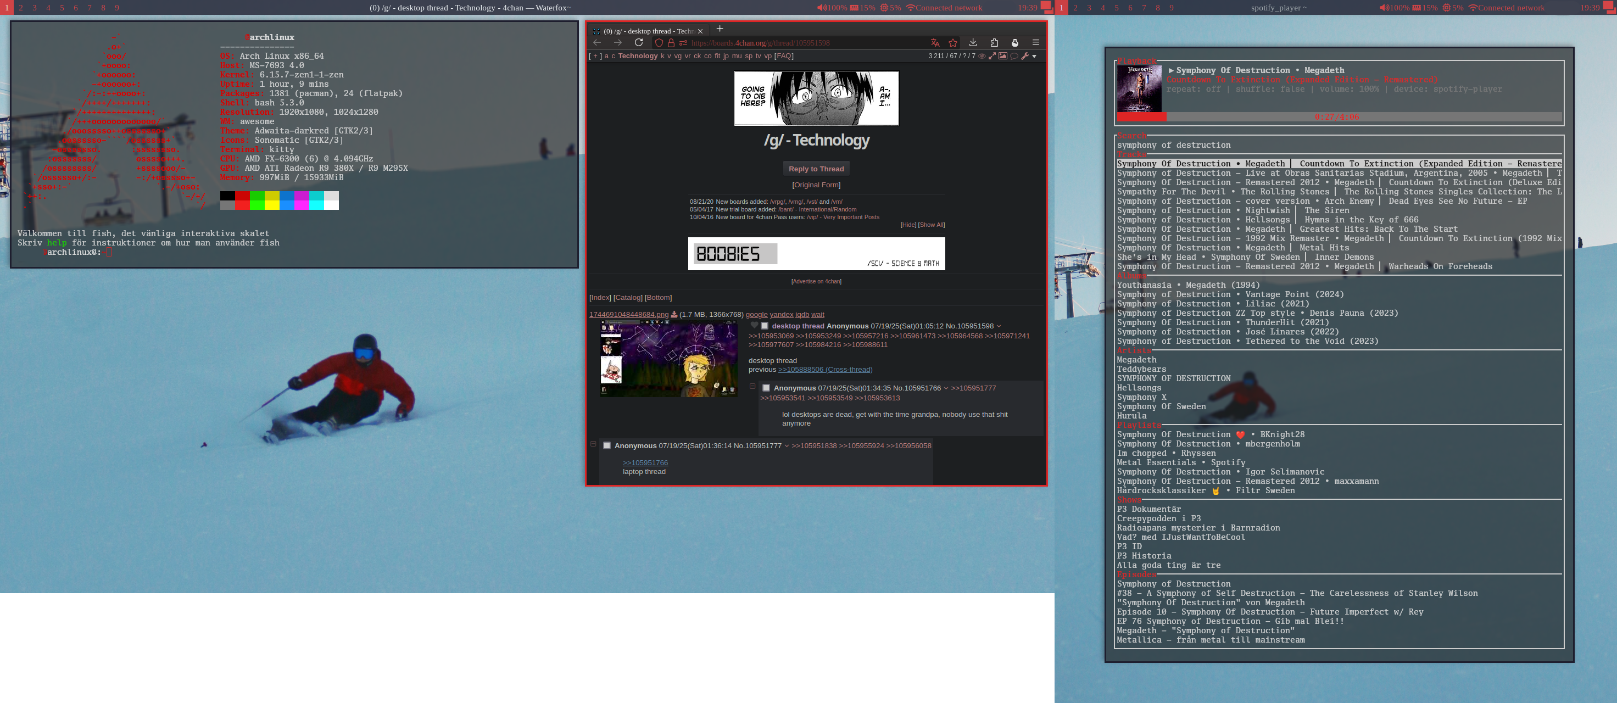Hide post 105951766 with its minus button
This screenshot has height=703, width=1617.
(752, 387)
